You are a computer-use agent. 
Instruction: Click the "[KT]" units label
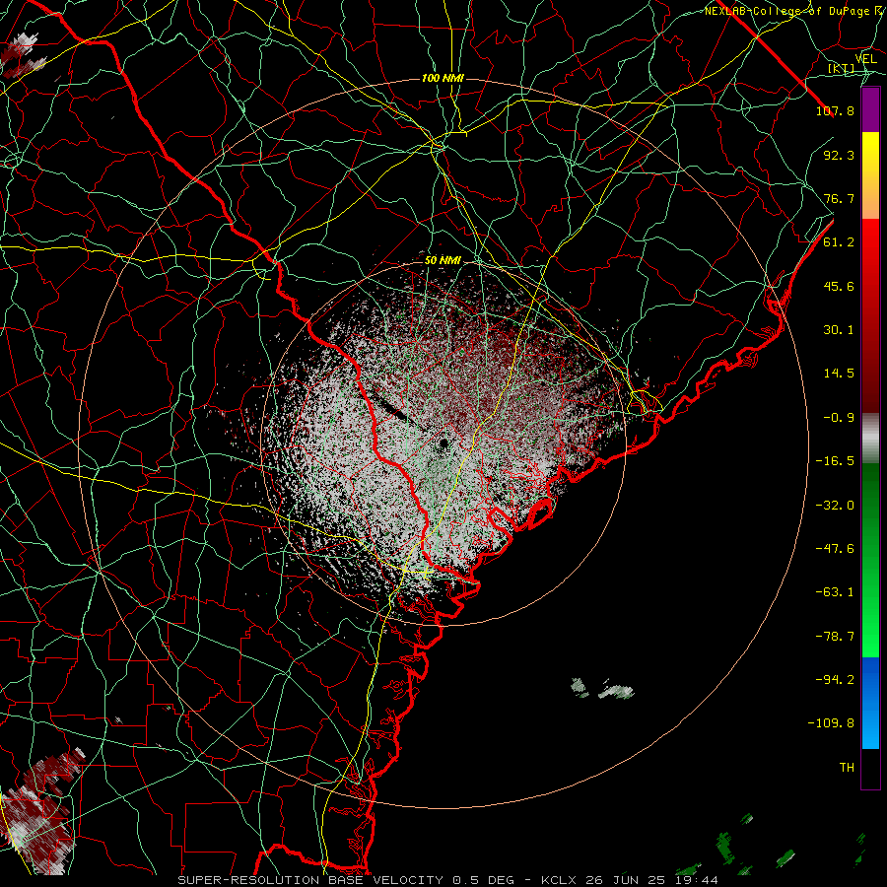841,68
